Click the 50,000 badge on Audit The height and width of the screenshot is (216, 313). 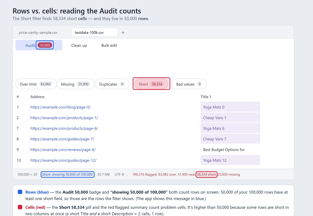[45, 45]
